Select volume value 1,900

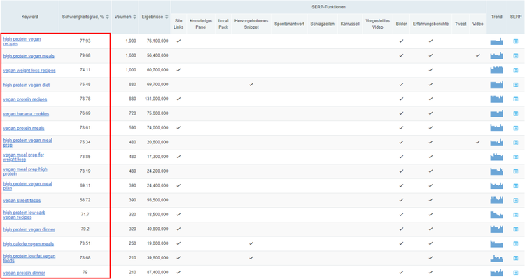(131, 41)
